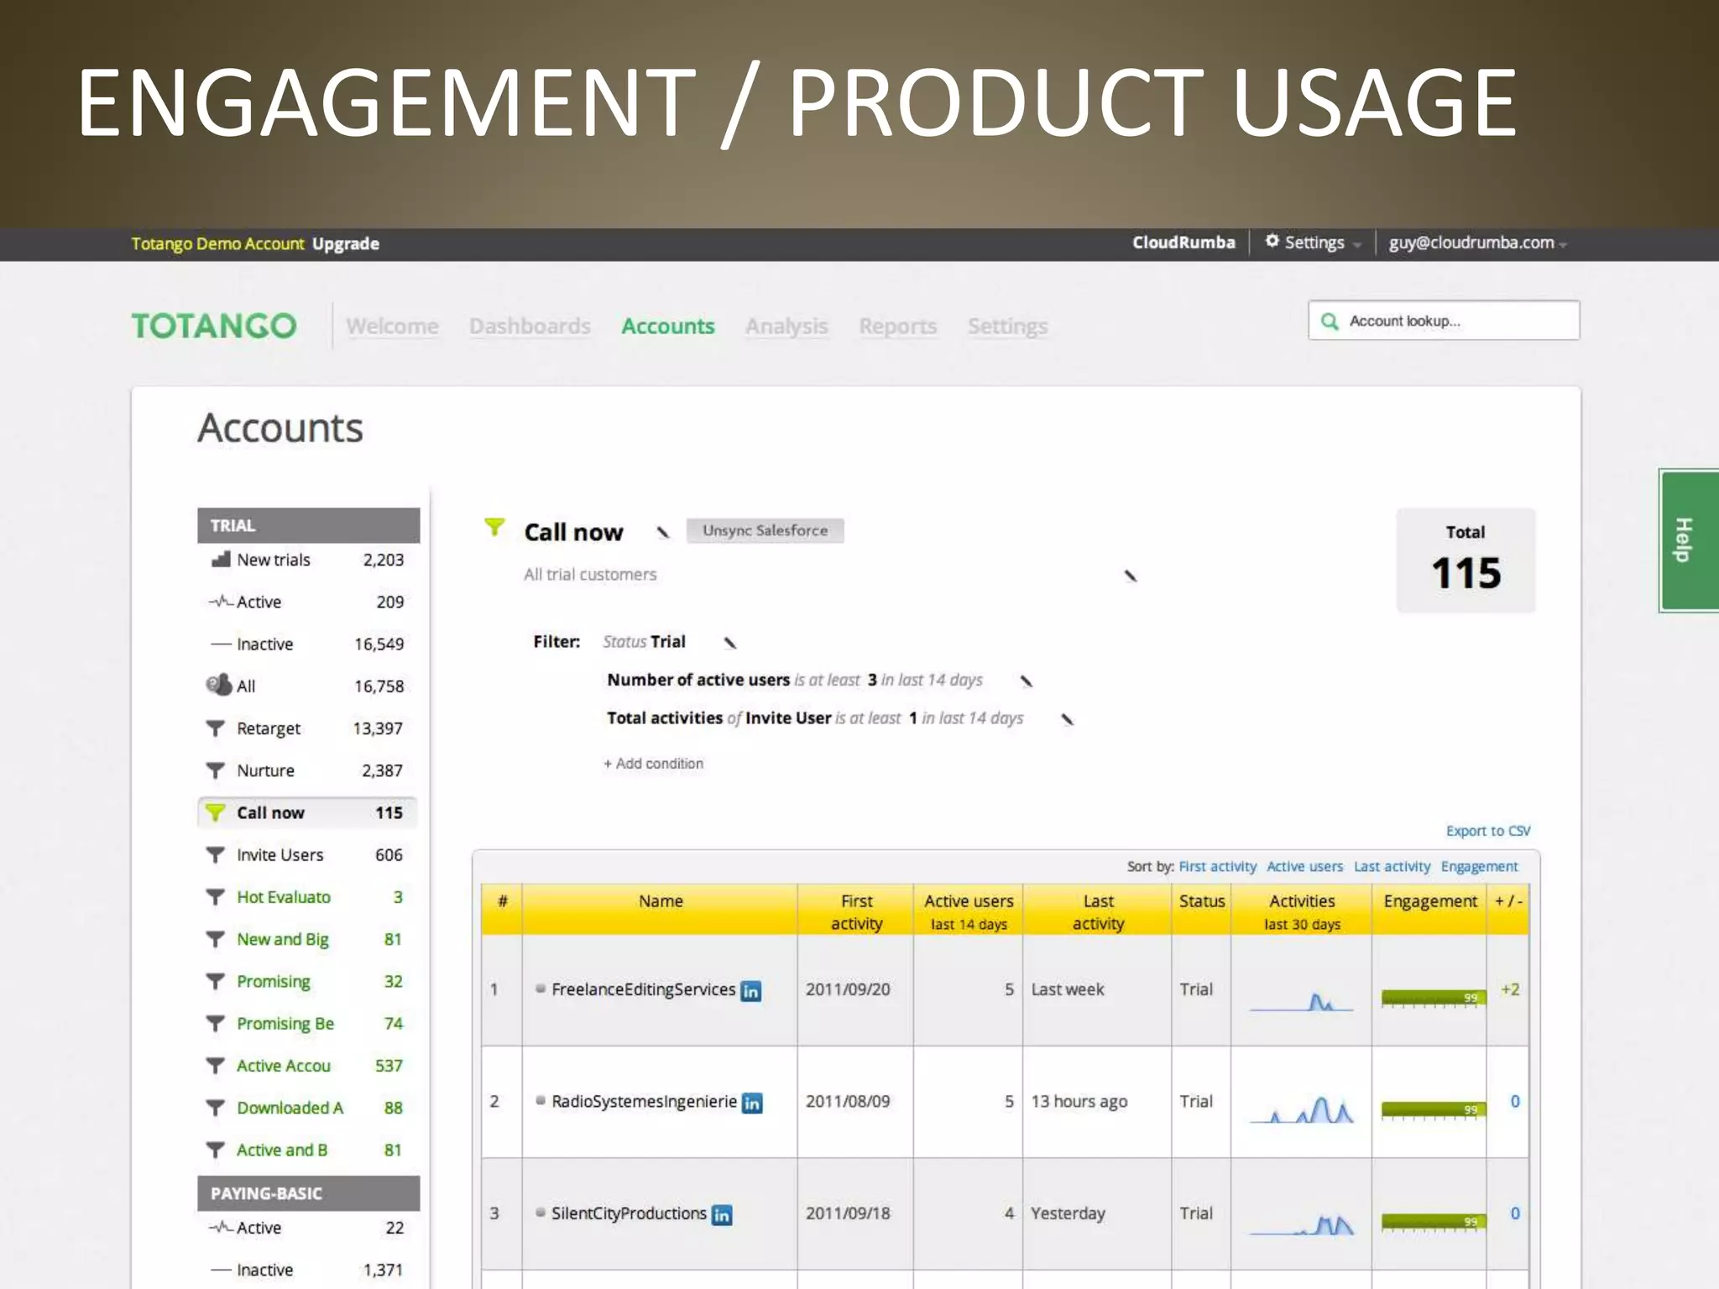This screenshot has height=1289, width=1719.
Task: Click the Nurture funnel icon in sidebar
Action: pyautogui.click(x=216, y=770)
